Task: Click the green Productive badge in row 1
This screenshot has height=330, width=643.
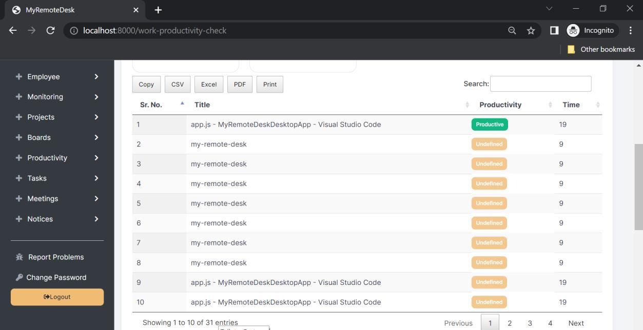Action: pyautogui.click(x=490, y=125)
